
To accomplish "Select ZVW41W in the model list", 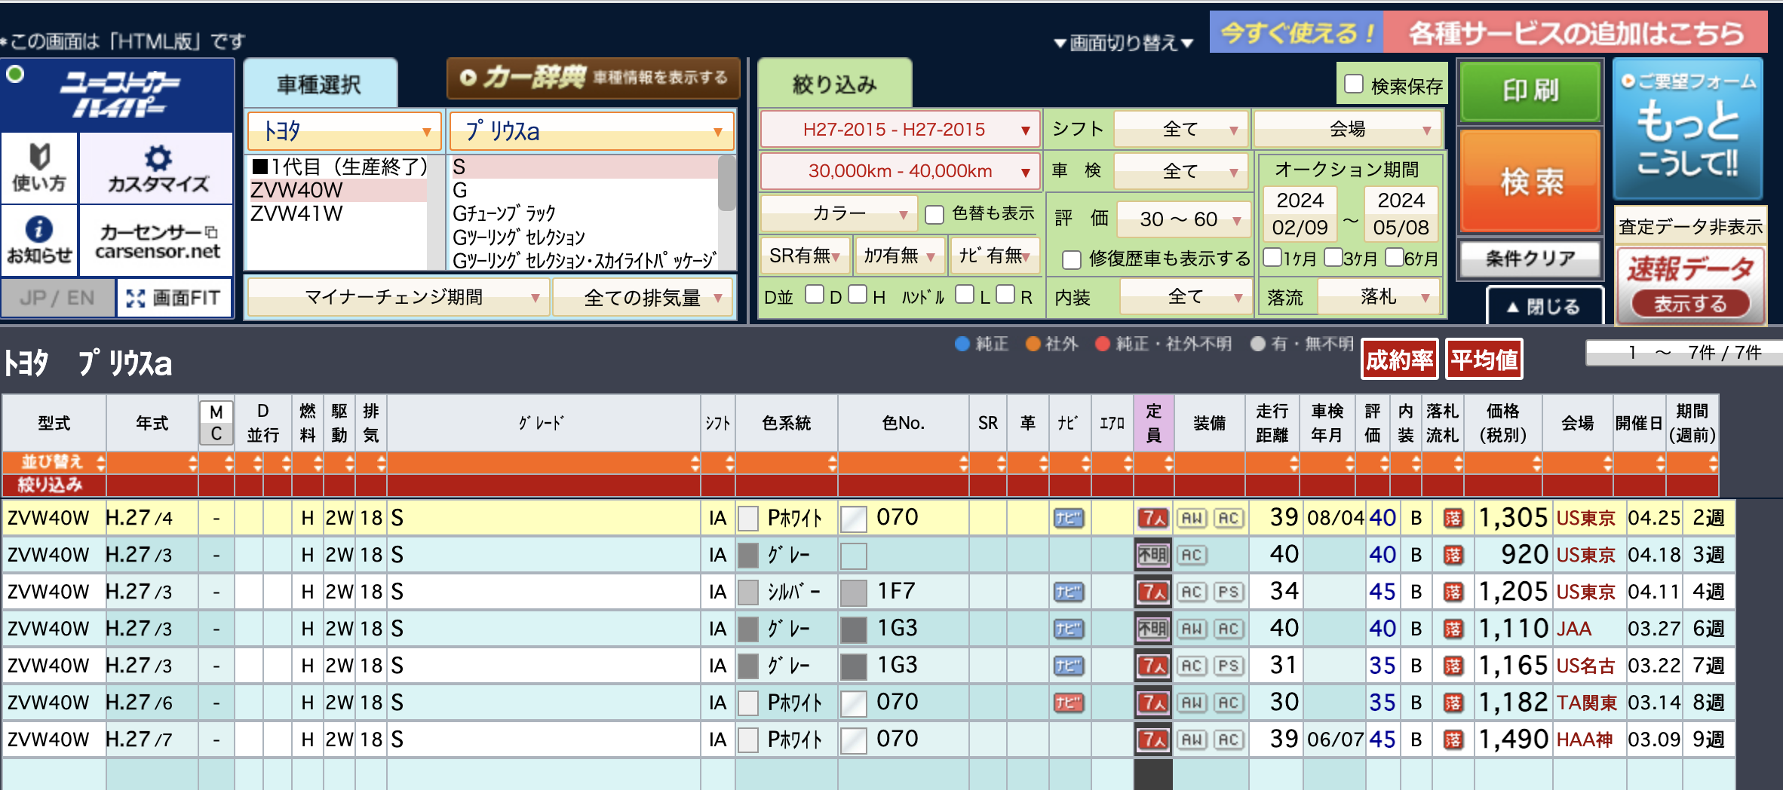I will tap(336, 214).
